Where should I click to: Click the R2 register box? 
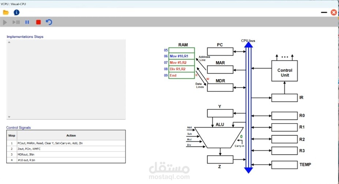pyautogui.click(x=284, y=139)
